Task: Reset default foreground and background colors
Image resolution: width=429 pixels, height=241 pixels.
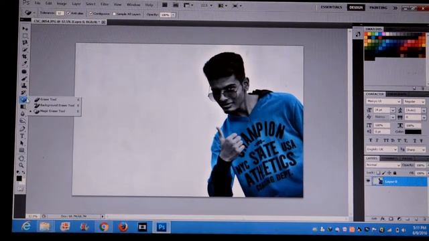Action: tap(18, 172)
